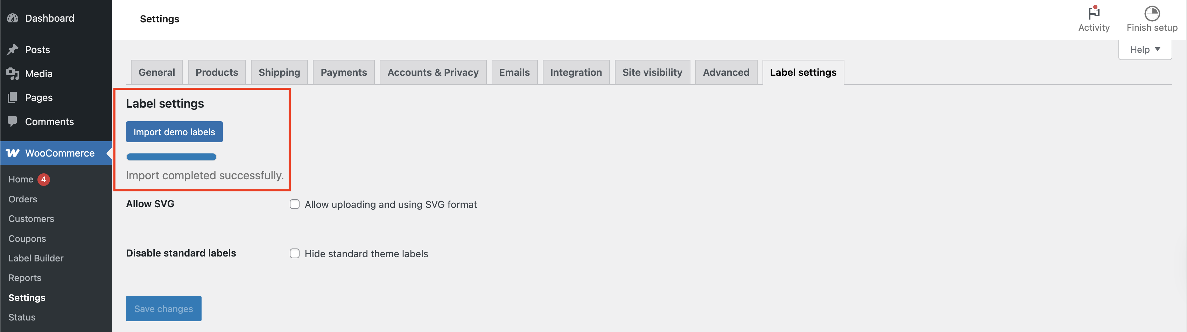Viewport: 1187px width, 332px height.
Task: Click the import progress bar
Action: tap(171, 157)
